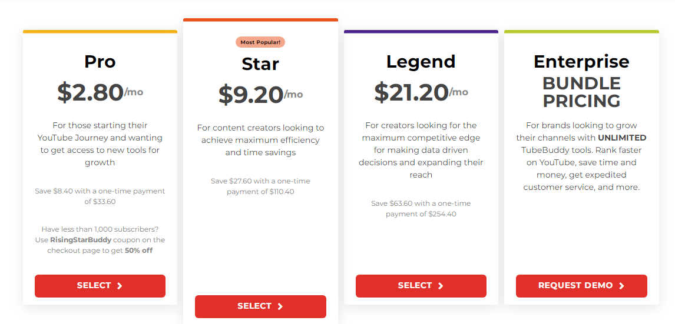Image resolution: width=675 pixels, height=324 pixels.
Task: Click the Most Popular! badge
Action: click(260, 42)
